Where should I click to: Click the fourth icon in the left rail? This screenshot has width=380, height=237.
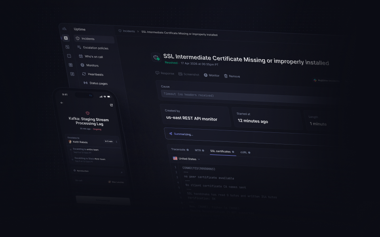[70, 65]
